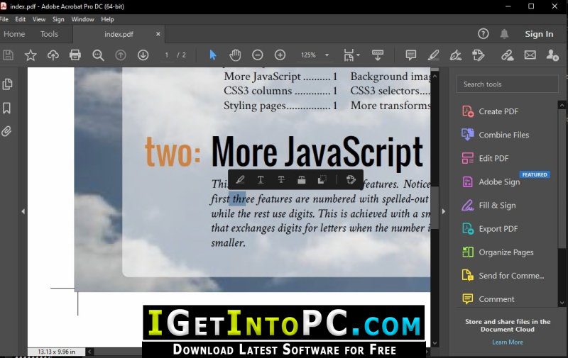This screenshot has width=568, height=358.
Task: Click the Learn More link
Action: (x=508, y=342)
